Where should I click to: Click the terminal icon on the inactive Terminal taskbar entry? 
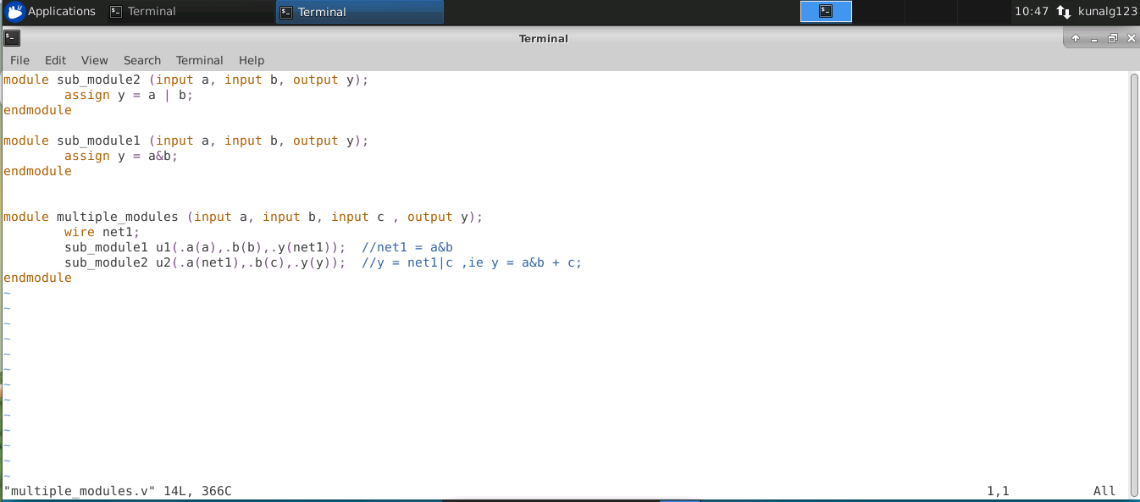[x=116, y=11]
